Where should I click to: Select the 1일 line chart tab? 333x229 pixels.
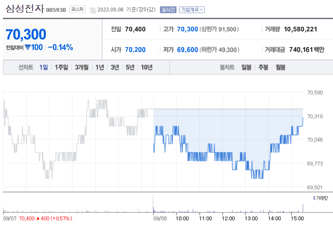[x=44, y=67]
